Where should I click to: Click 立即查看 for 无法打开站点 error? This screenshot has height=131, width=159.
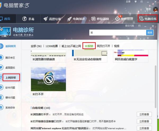click(144, 128)
